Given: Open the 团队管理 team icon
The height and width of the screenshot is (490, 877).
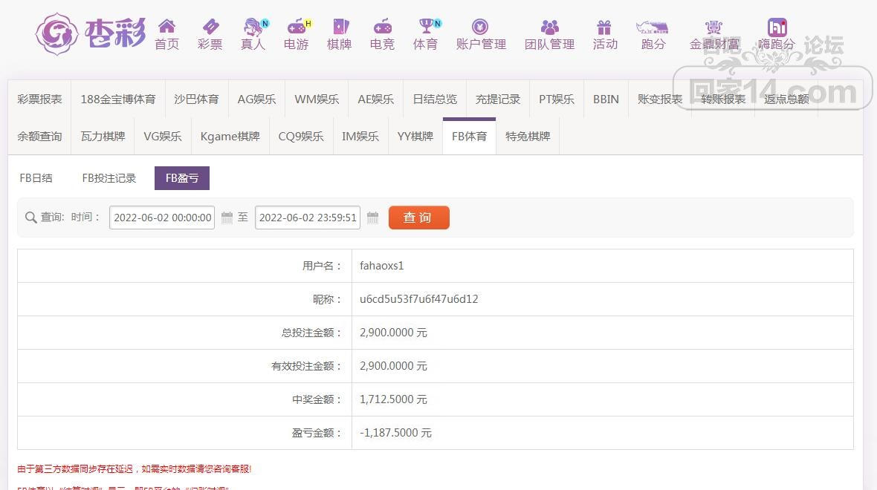Looking at the screenshot, I should click(549, 27).
